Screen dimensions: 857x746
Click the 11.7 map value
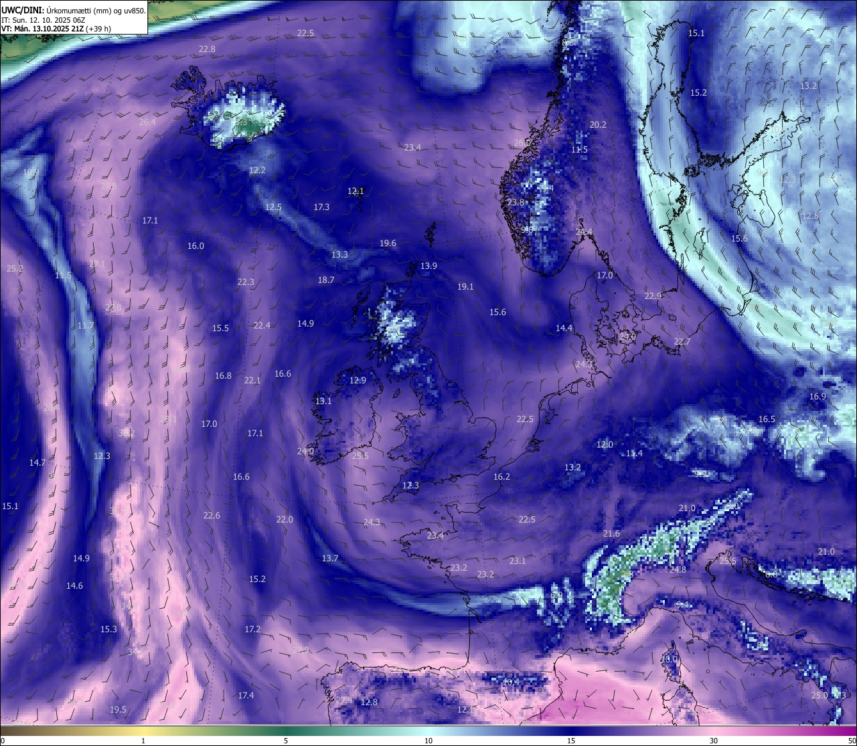click(86, 325)
